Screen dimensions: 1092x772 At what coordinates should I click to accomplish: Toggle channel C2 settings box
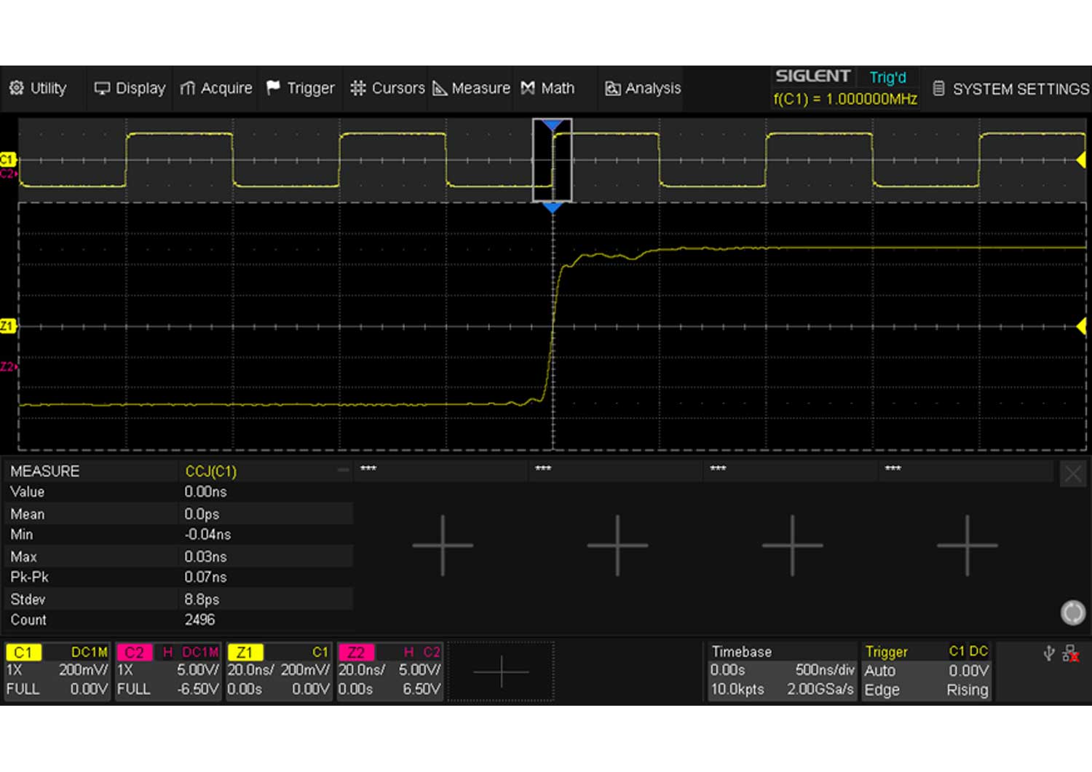[168, 671]
